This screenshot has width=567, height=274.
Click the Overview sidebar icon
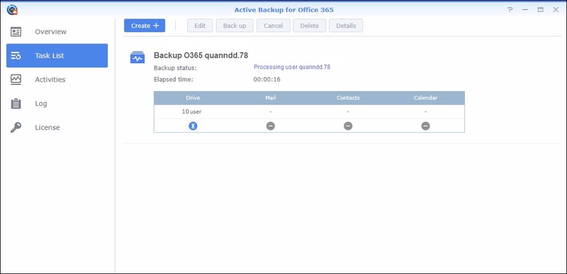(x=16, y=32)
